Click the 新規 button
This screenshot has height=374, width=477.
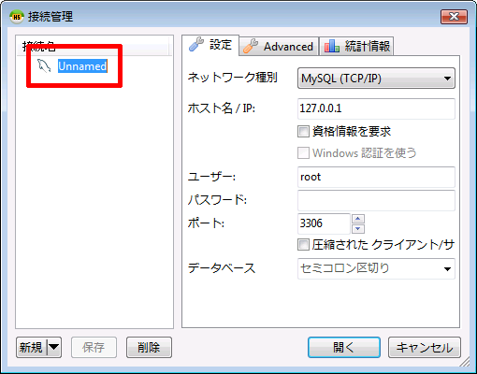pos(31,347)
